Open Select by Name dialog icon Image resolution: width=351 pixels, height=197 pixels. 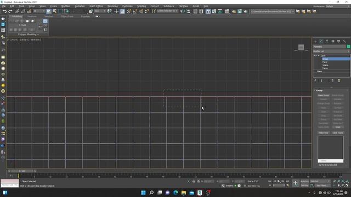tap(54, 11)
